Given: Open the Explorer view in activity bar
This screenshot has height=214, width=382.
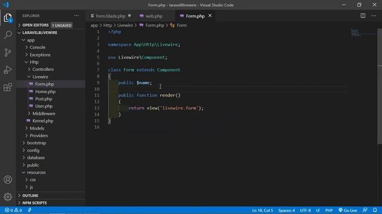Looking at the screenshot, I should (8, 18).
